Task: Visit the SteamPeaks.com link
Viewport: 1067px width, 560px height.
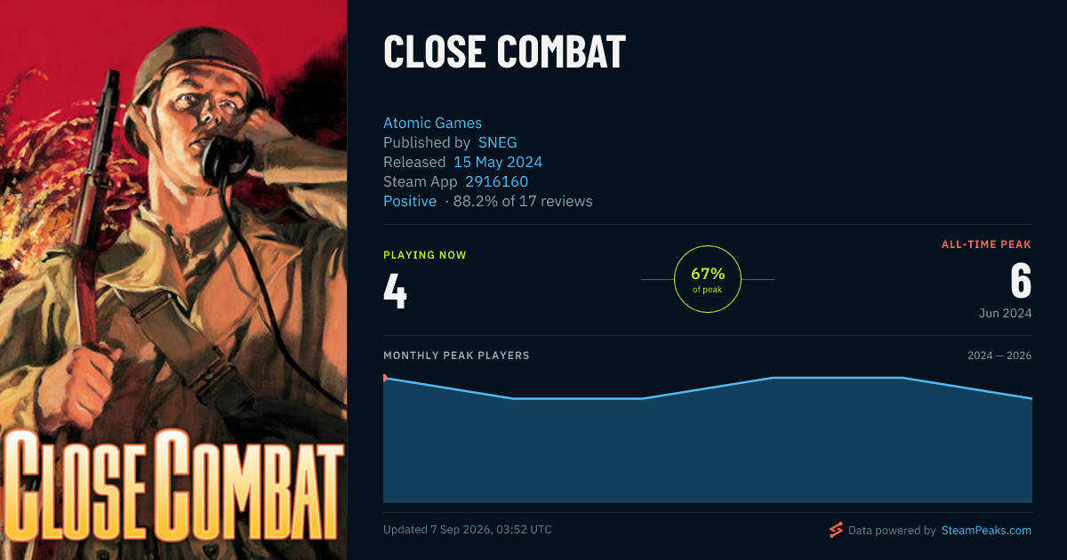Action: [x=986, y=531]
